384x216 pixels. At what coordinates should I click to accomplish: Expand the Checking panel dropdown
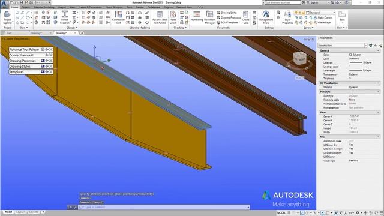click(180, 28)
